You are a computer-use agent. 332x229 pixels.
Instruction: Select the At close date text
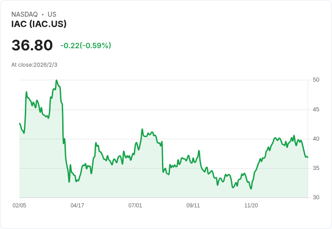point(34,65)
